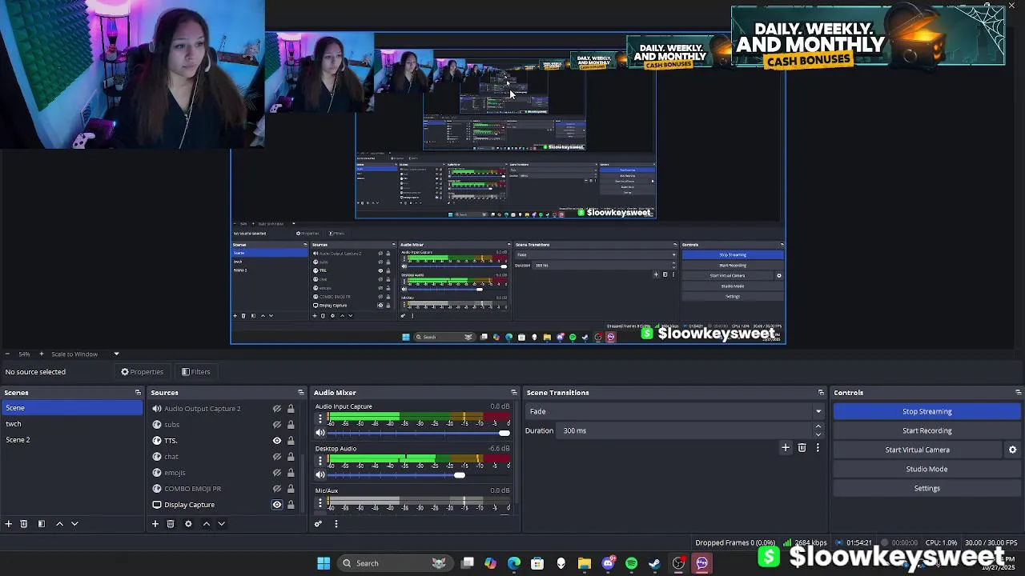Open Spotify from the taskbar
The height and width of the screenshot is (576, 1025).
631,563
